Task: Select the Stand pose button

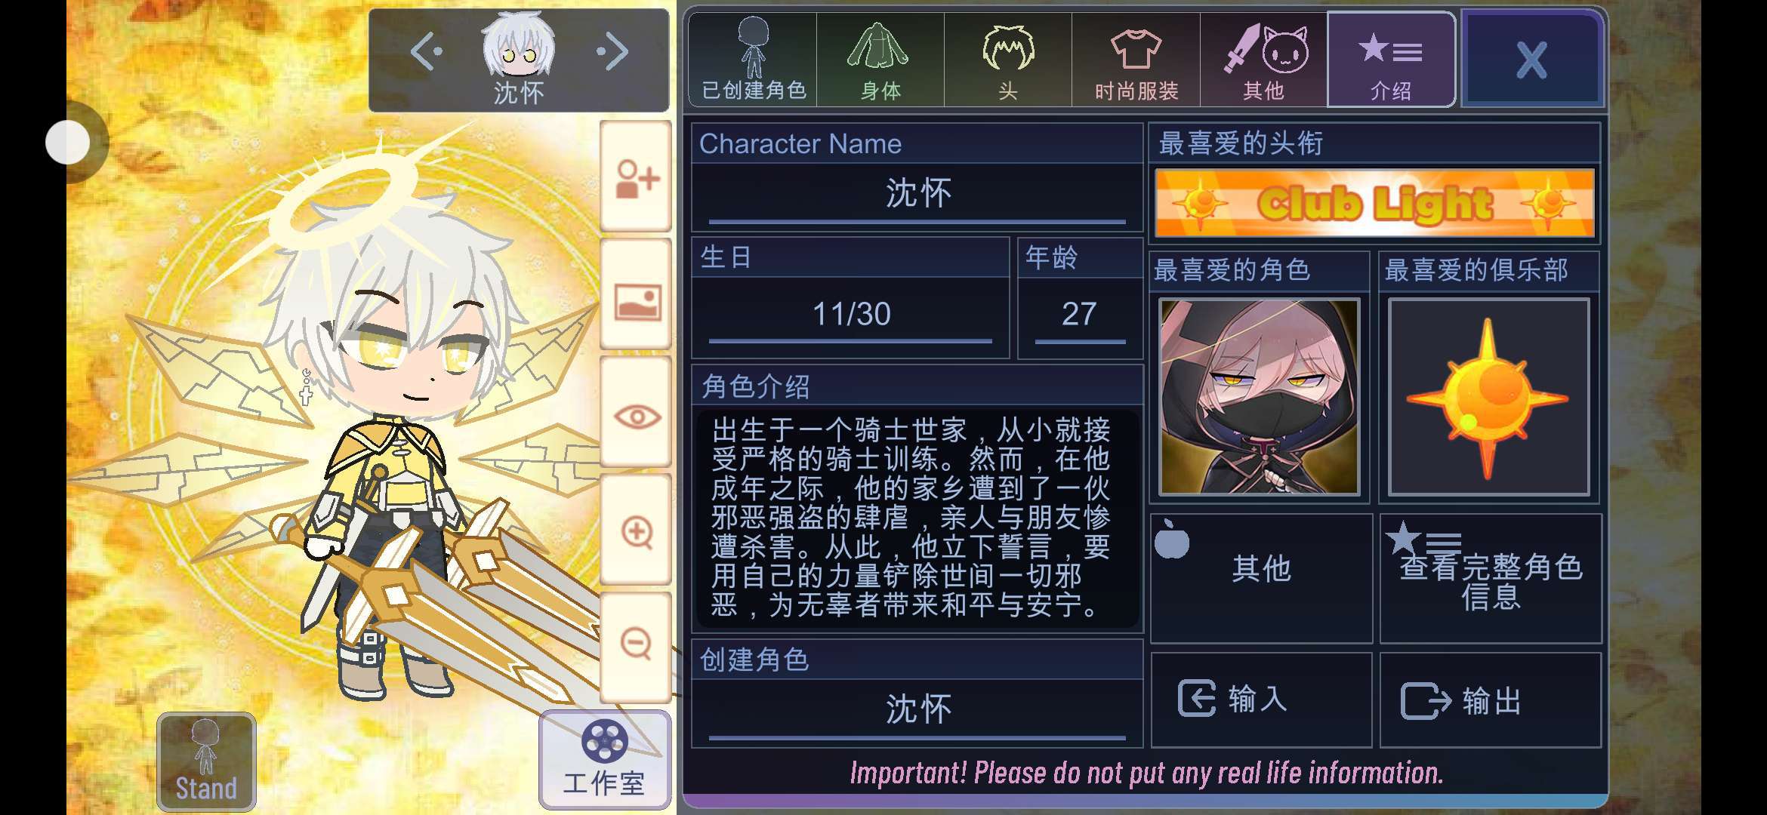Action: [x=206, y=761]
